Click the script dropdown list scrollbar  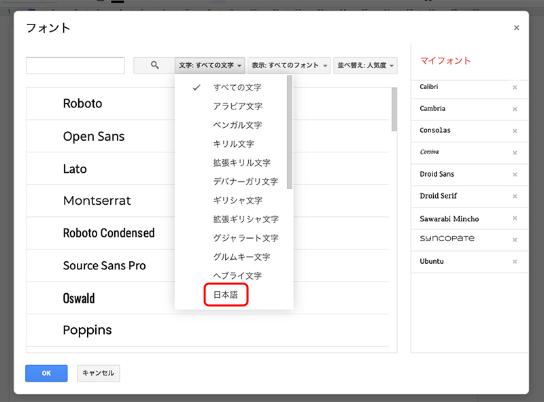click(290, 132)
